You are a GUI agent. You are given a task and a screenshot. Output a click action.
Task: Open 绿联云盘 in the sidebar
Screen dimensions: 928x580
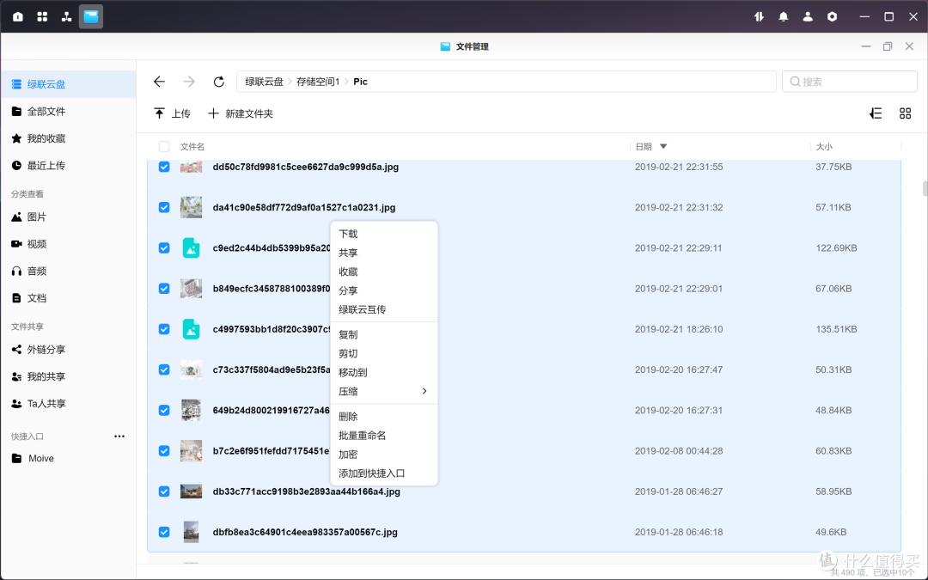pyautogui.click(x=68, y=84)
